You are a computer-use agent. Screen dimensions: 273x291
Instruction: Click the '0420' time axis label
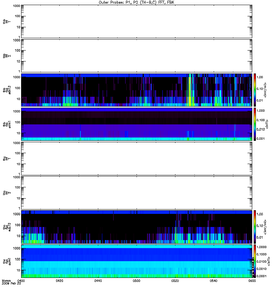pos(59,280)
